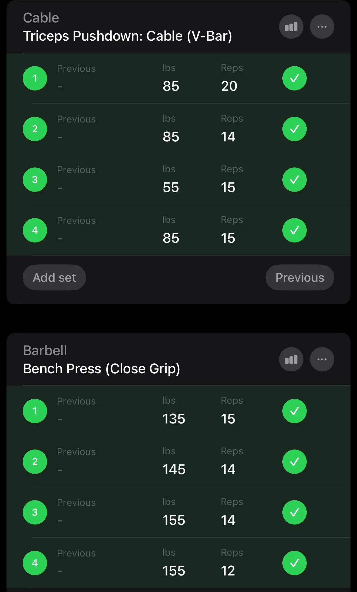Open Triceps Pushdown: Cable (V-Bar) exercise title
The height and width of the screenshot is (592, 357).
[127, 36]
